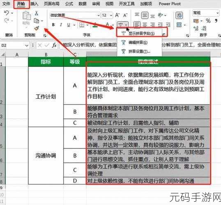Choose 显示拼音字段(S) menu item

click(141, 33)
